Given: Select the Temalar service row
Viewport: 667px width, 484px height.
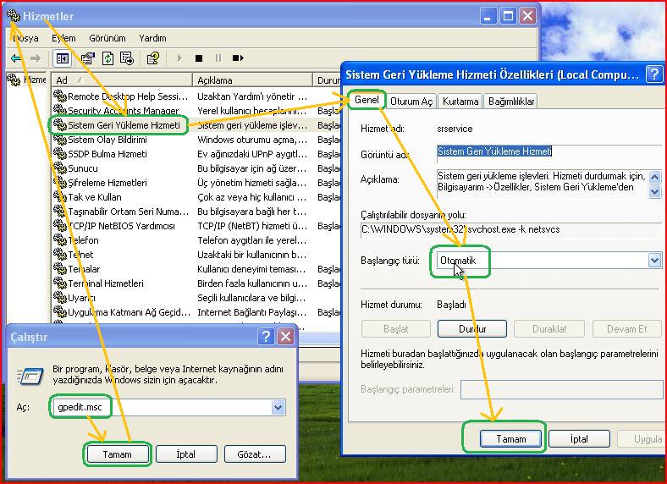Looking at the screenshot, I should pyautogui.click(x=196, y=269).
